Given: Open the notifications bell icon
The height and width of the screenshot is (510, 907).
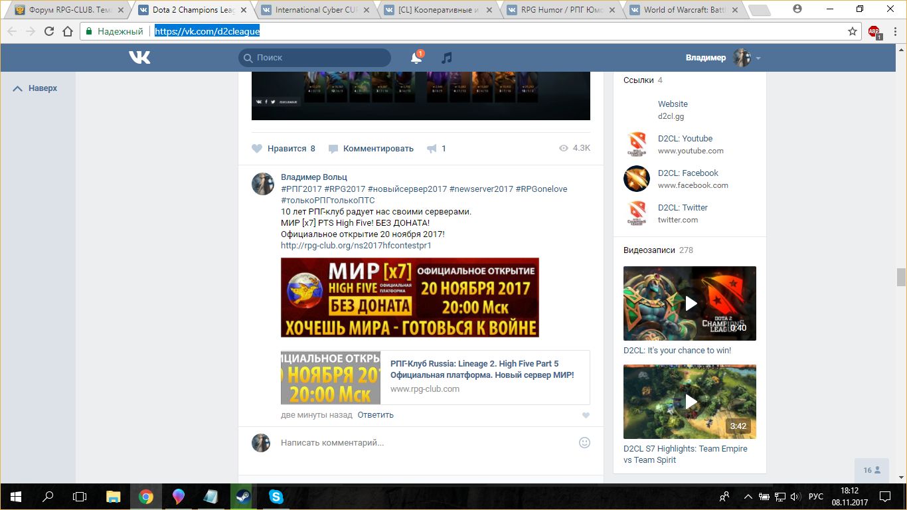Looking at the screenshot, I should point(416,58).
